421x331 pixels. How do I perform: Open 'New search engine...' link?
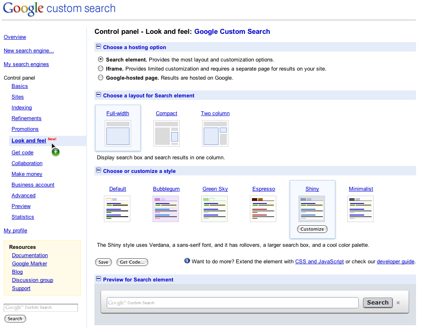tap(29, 50)
